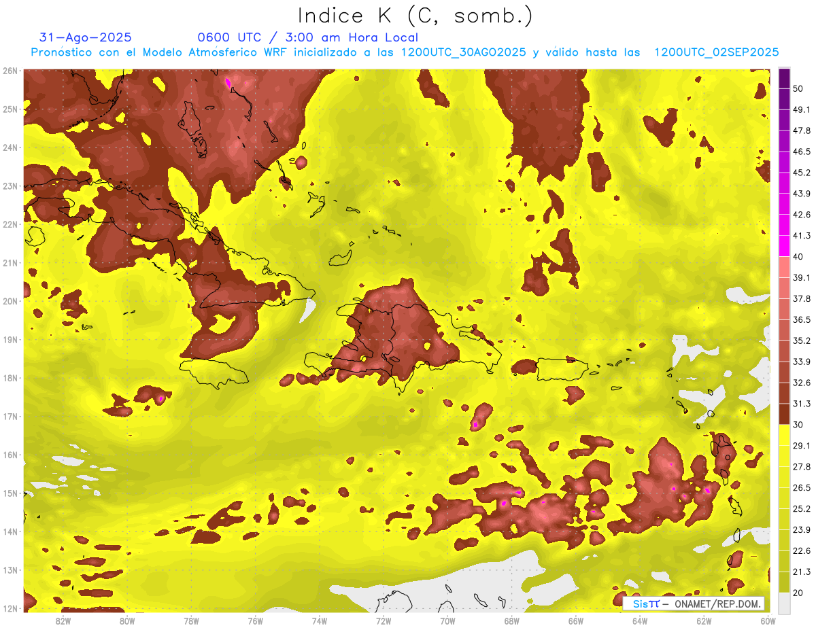Click the colorbar label '42.6'
Image resolution: width=816 pixels, height=630 pixels.
click(x=802, y=215)
